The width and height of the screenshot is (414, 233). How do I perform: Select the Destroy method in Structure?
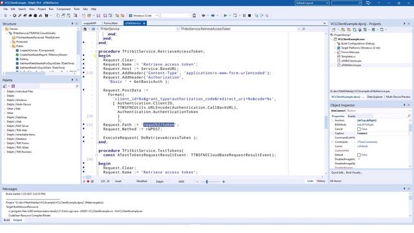pos(24,59)
